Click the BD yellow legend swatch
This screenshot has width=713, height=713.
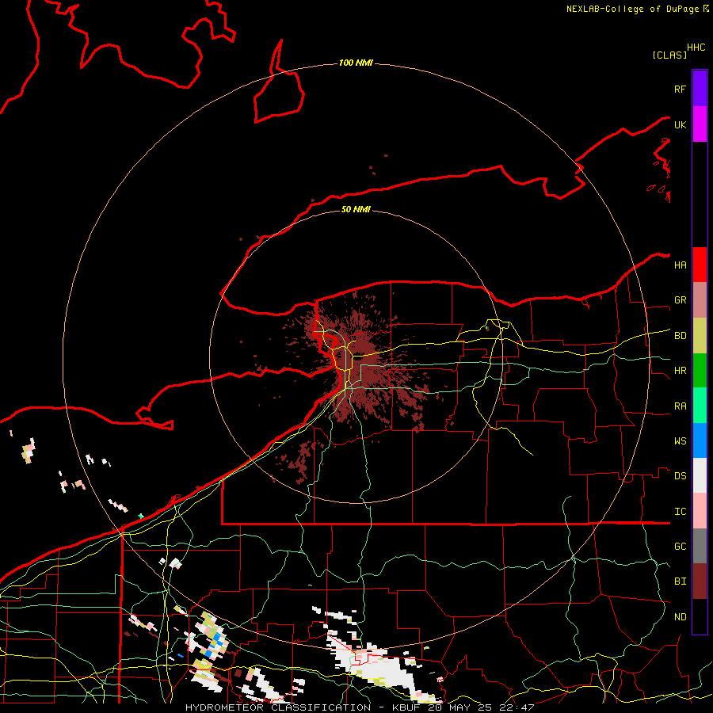tap(700, 336)
